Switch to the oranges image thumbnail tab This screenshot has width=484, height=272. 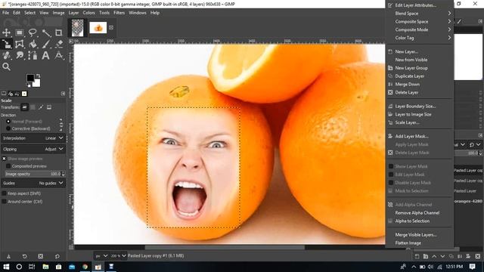pyautogui.click(x=98, y=28)
